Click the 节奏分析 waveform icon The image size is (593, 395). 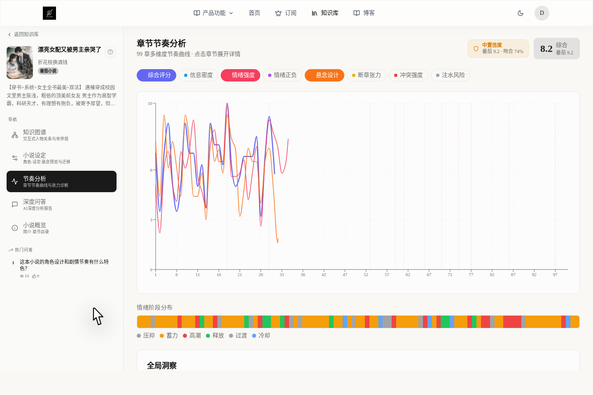[14, 181]
